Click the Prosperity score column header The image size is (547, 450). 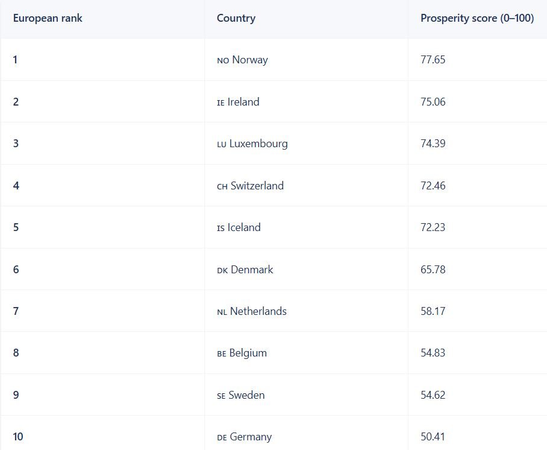pyautogui.click(x=477, y=18)
